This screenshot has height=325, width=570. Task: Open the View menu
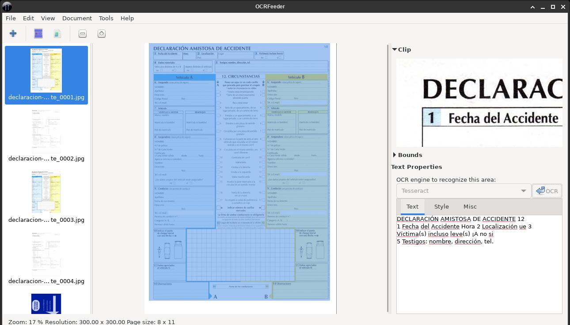point(48,18)
